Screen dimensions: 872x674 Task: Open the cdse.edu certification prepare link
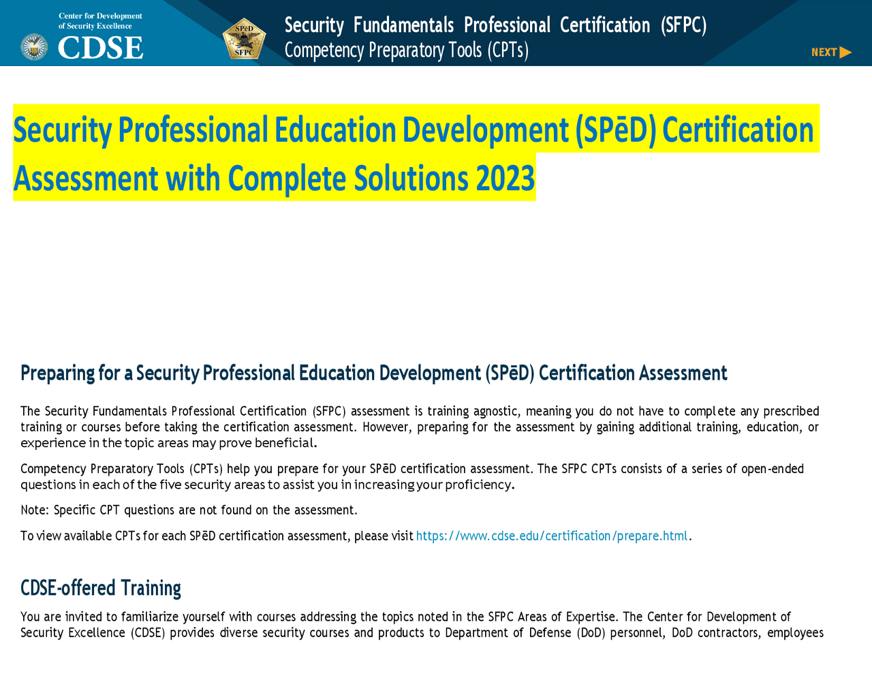pos(551,536)
